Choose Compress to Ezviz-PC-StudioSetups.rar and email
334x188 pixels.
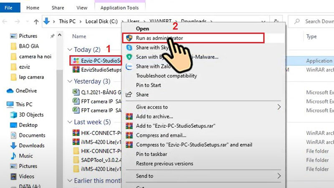tap(194, 145)
